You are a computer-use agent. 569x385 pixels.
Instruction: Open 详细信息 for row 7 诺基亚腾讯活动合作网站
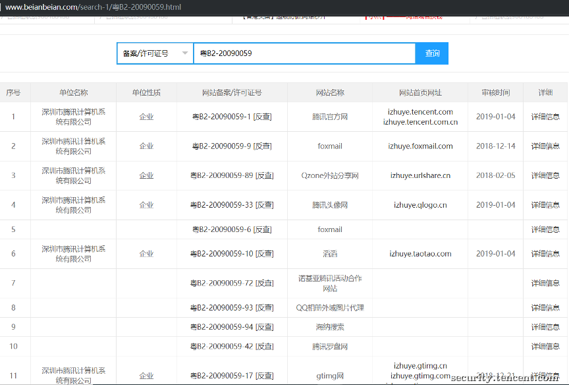coord(545,283)
